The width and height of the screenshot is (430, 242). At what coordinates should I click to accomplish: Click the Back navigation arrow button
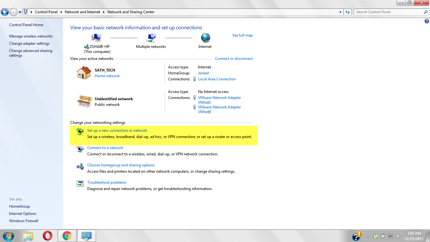[5, 12]
